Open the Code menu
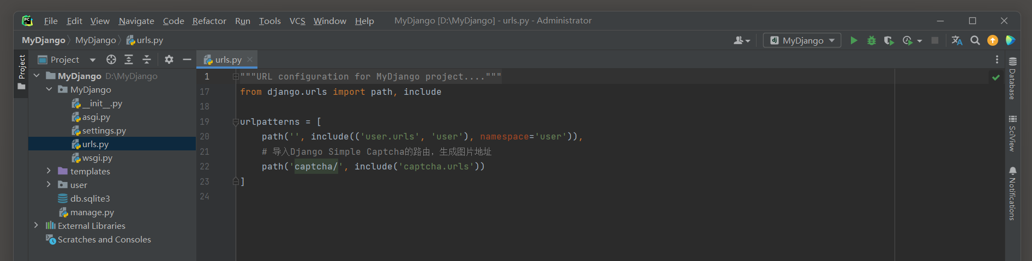 (173, 21)
